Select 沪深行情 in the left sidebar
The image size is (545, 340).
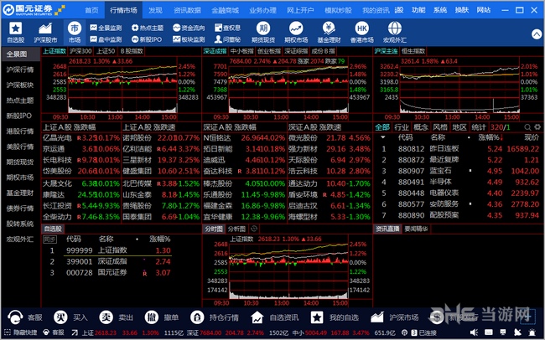pos(20,70)
